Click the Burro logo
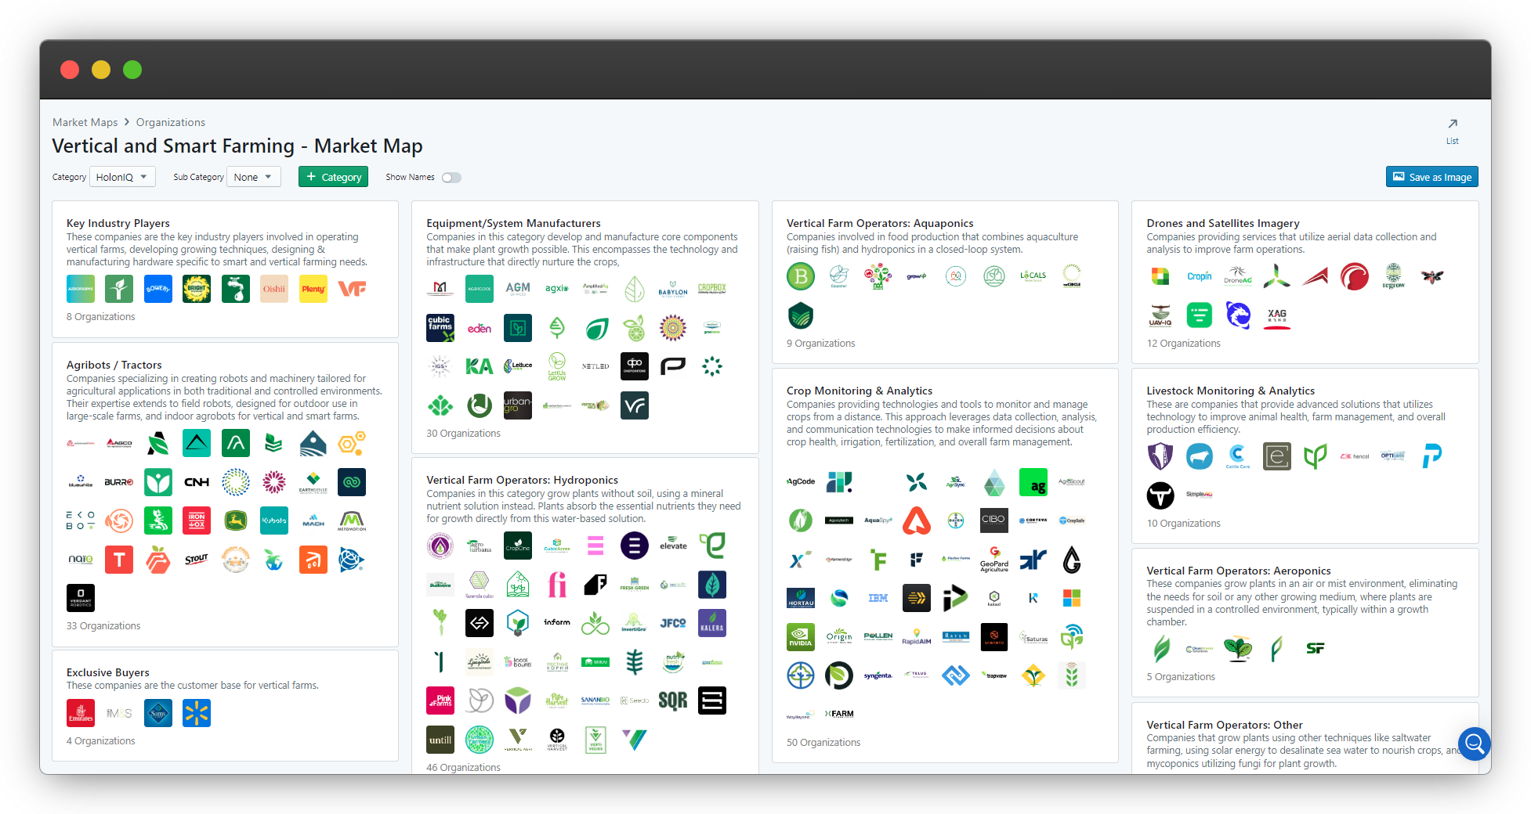This screenshot has height=814, width=1531. 119,482
